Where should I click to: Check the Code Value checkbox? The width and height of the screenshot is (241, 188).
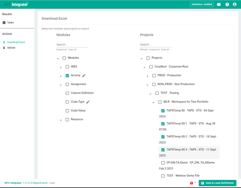pos(67,111)
